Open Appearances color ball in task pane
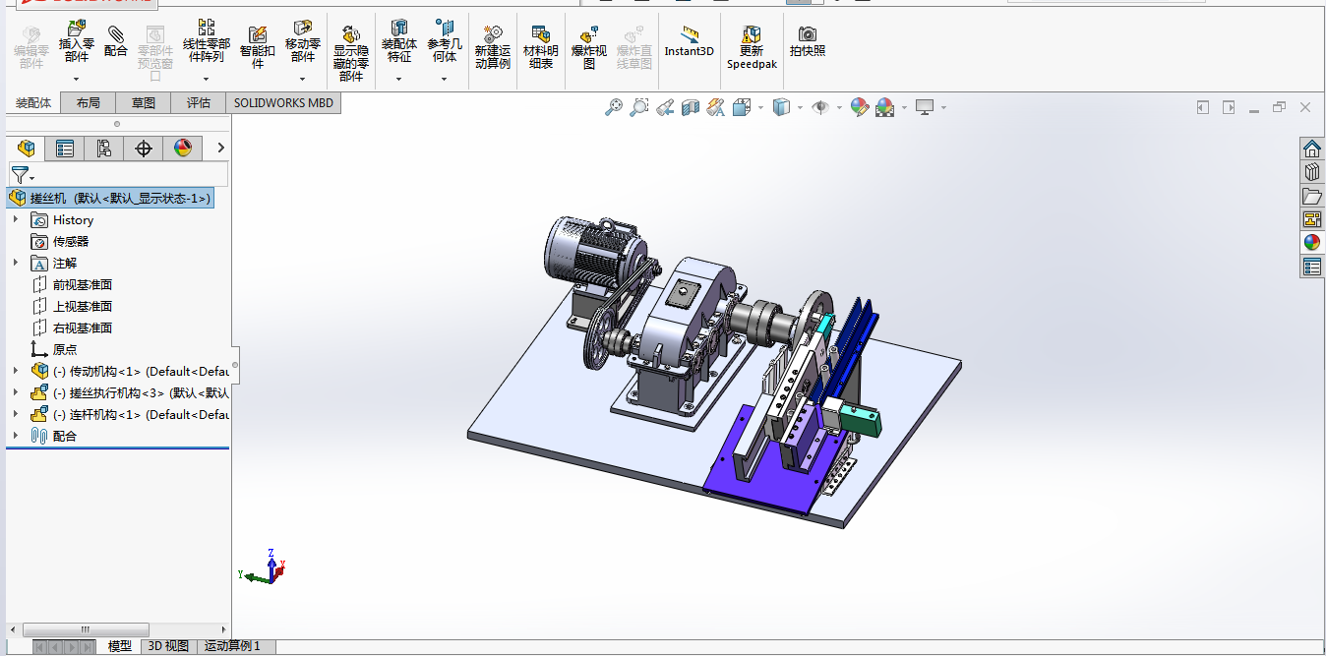 click(x=1312, y=242)
